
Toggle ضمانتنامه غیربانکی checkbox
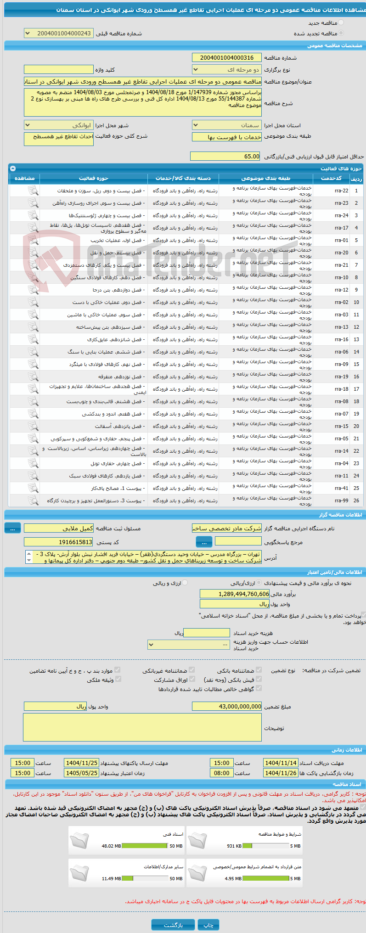point(192,670)
